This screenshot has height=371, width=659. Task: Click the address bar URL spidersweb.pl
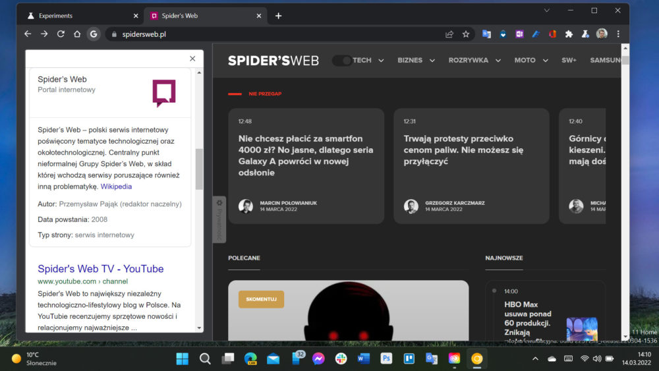click(x=144, y=34)
